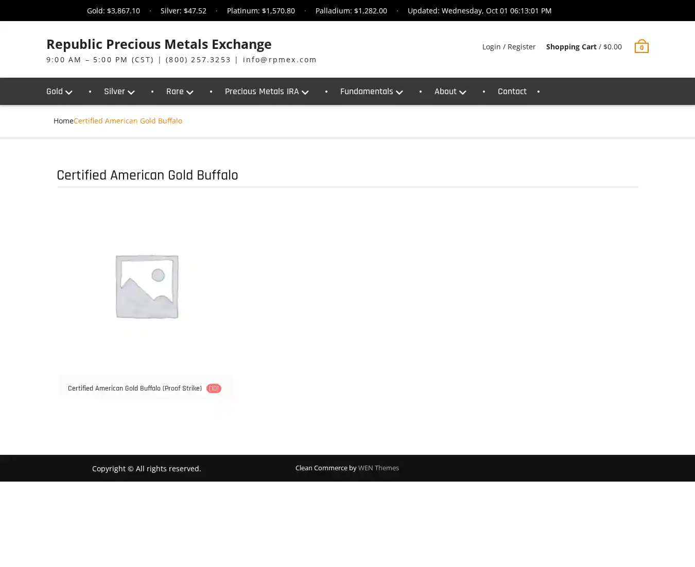Click the Login / Register link
Viewport: 695px width, 567px height.
pos(509,47)
